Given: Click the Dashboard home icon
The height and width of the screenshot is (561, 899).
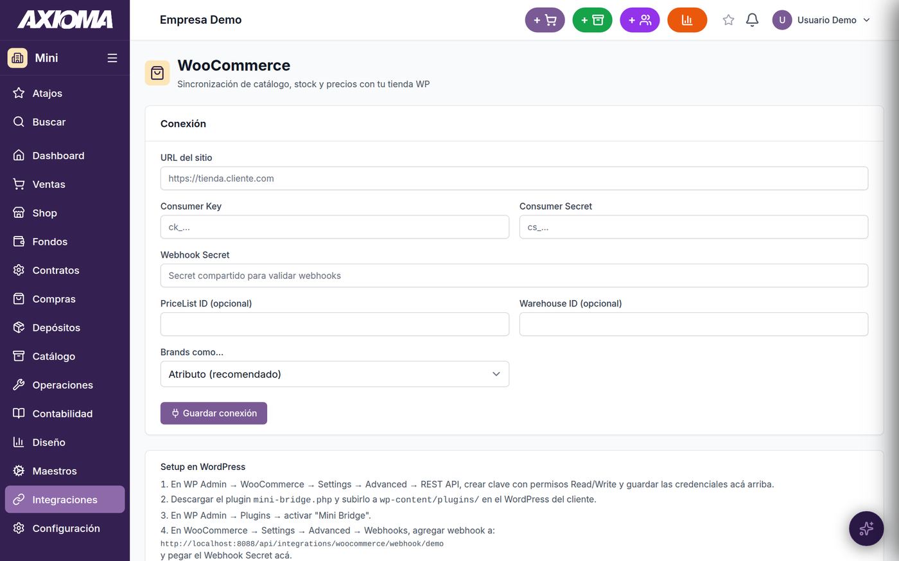Looking at the screenshot, I should pyautogui.click(x=19, y=155).
